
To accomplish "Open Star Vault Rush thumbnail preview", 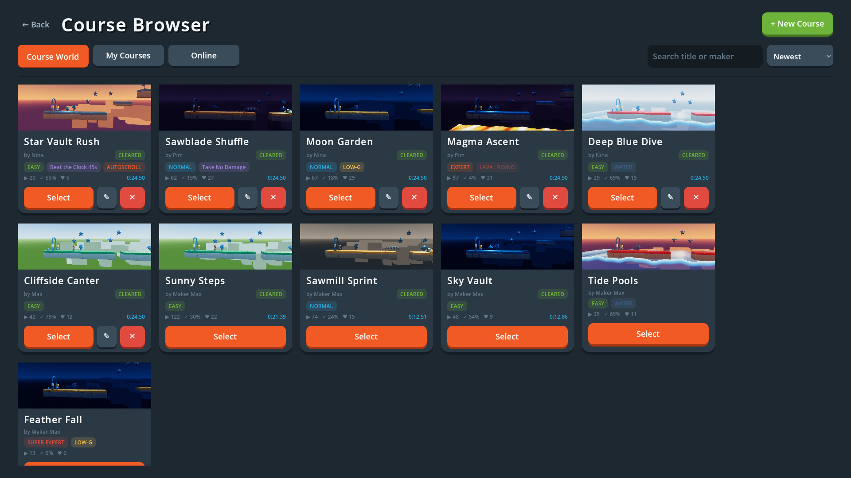I will pos(84,108).
